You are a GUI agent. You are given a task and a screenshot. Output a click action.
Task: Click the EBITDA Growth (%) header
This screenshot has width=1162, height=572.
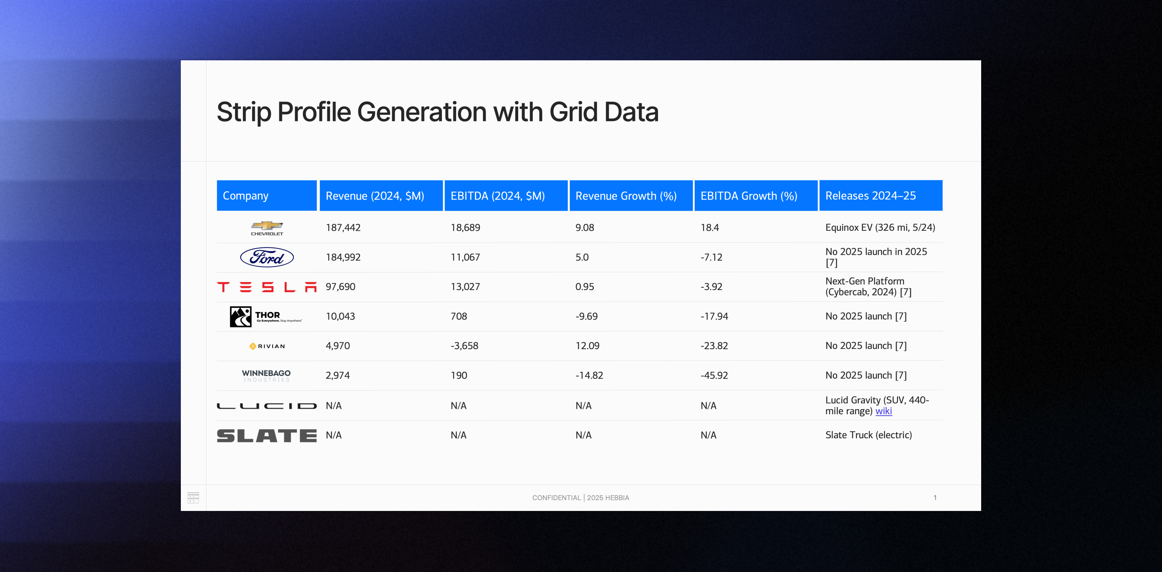pos(756,196)
